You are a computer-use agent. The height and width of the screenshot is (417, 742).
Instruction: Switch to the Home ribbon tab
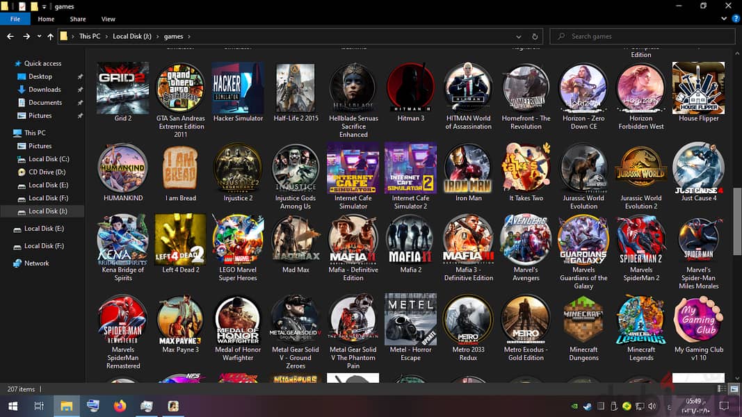click(46, 19)
